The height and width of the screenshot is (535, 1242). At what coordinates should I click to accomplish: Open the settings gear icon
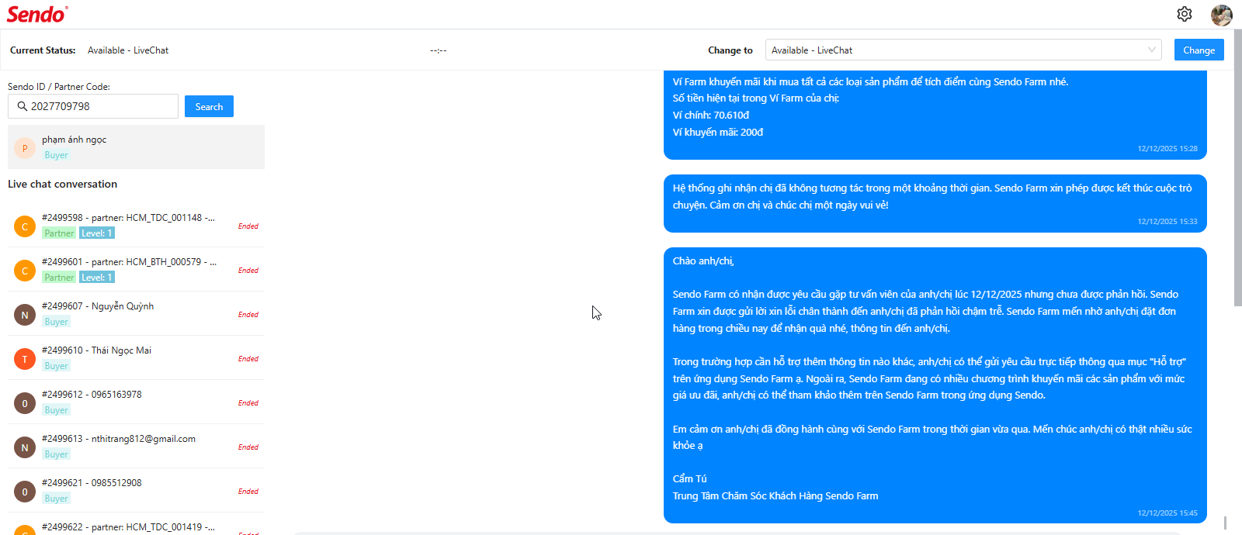1184,14
